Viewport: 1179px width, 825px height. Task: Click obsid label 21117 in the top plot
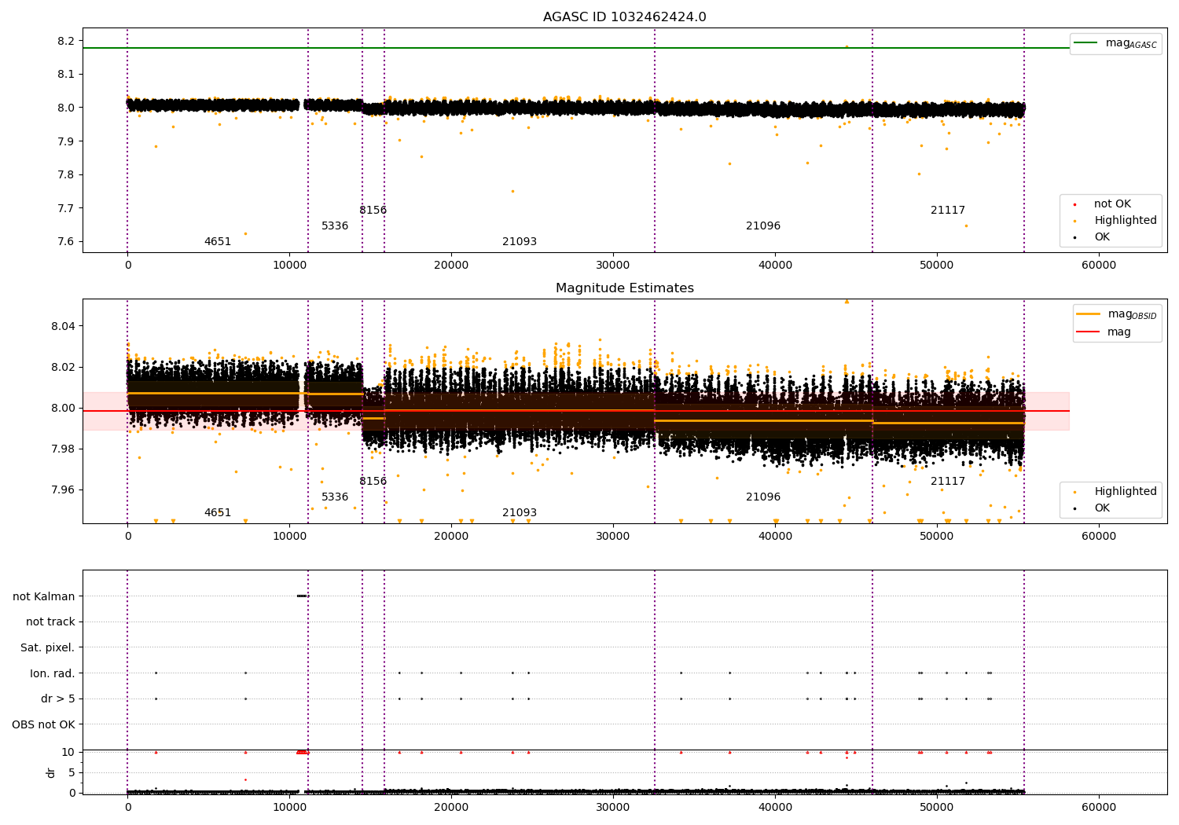948,211
